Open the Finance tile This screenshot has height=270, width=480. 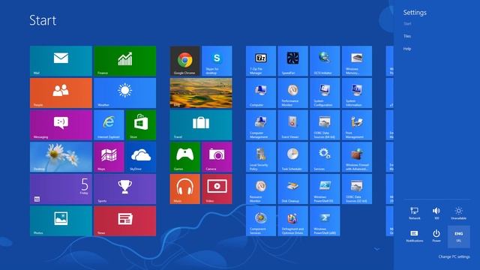(125, 61)
